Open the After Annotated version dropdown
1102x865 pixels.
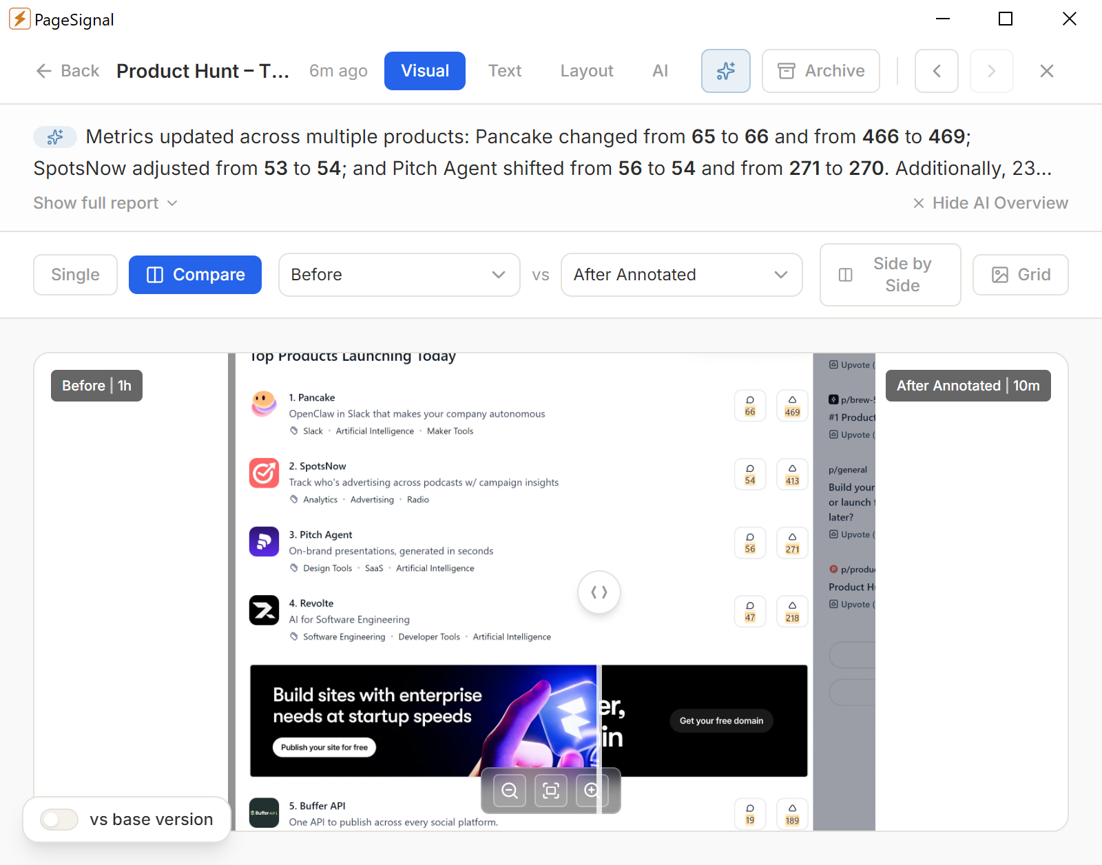click(681, 275)
